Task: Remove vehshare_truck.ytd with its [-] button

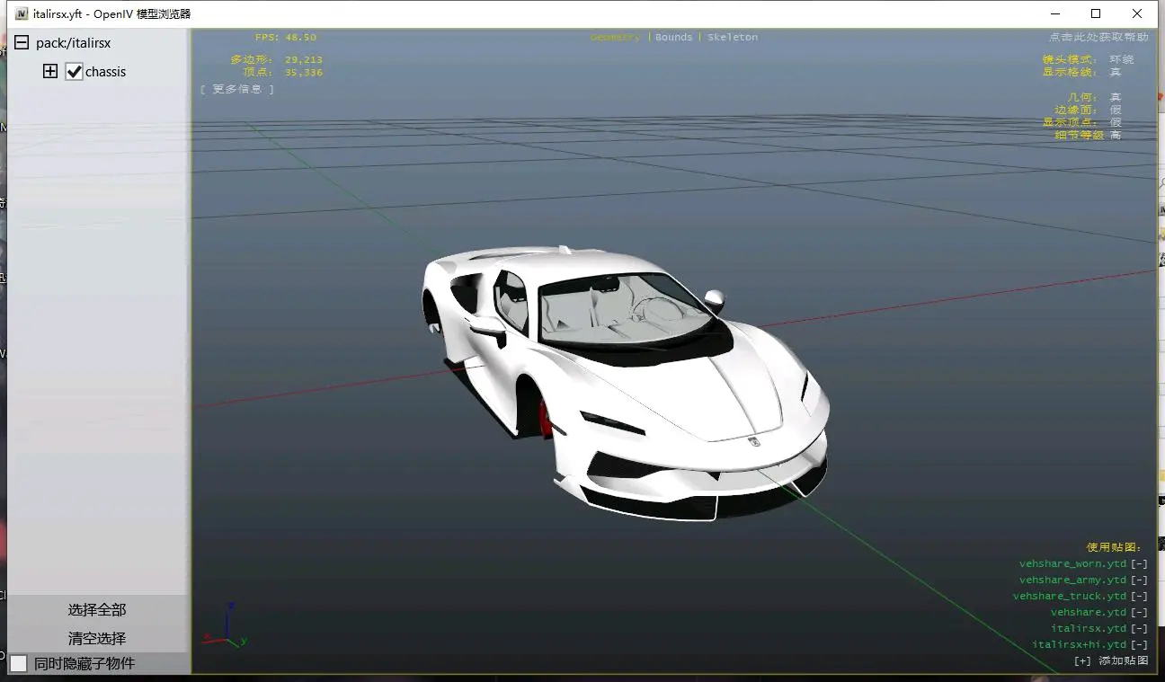Action: tap(1139, 597)
